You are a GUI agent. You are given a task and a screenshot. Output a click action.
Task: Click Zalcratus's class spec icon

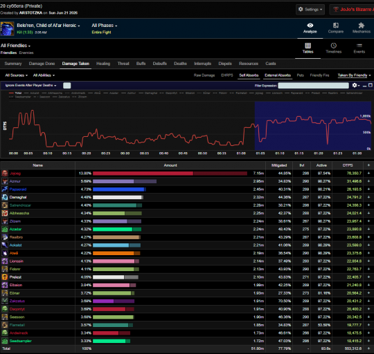click(5, 301)
